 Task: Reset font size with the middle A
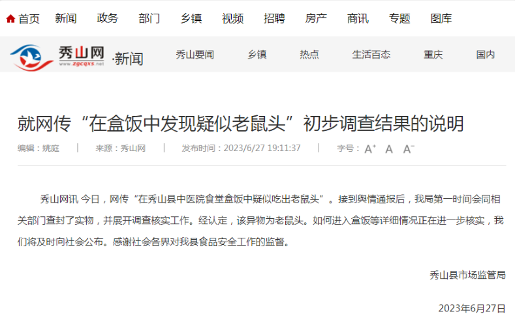tap(389, 149)
